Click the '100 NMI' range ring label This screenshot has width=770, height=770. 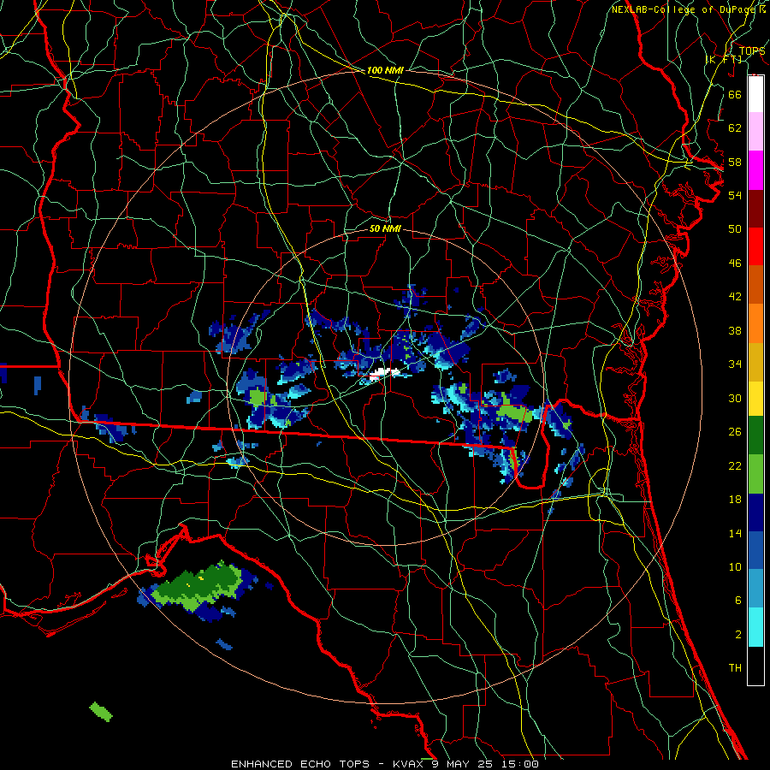(385, 70)
